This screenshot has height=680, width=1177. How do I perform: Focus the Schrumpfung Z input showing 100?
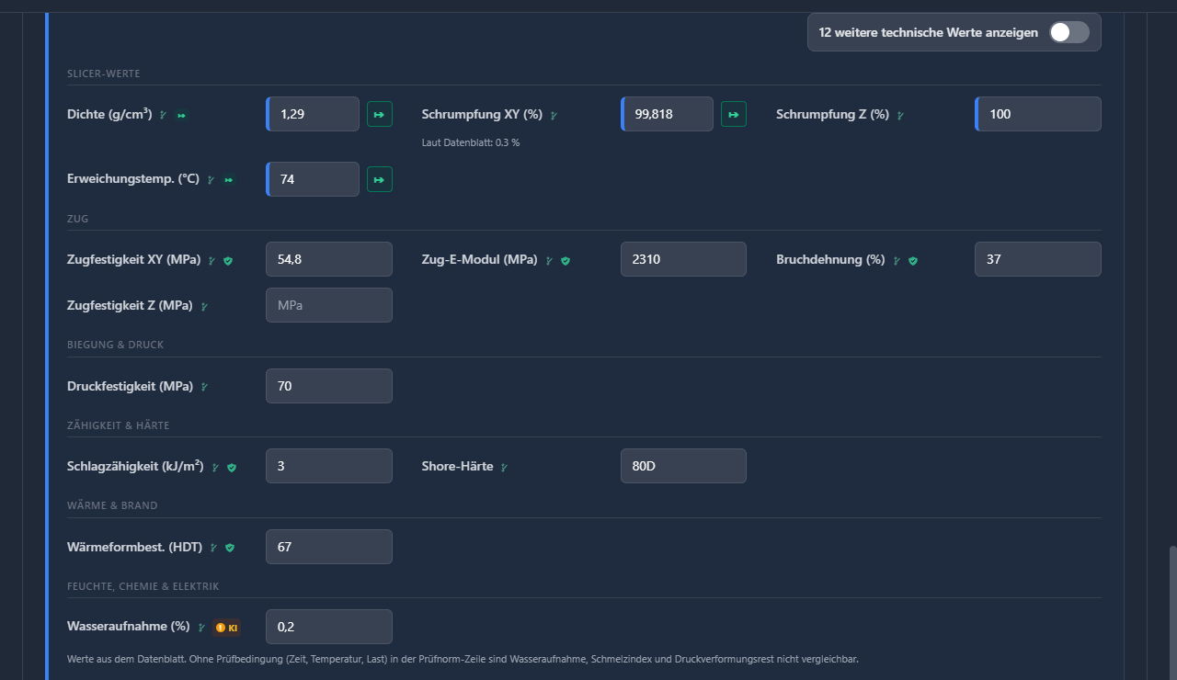(1038, 114)
